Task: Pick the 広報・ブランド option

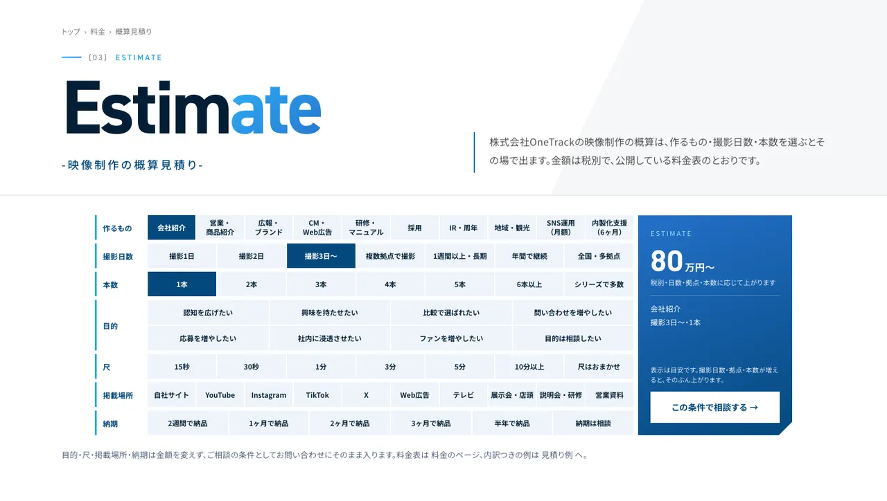Action: click(x=269, y=228)
